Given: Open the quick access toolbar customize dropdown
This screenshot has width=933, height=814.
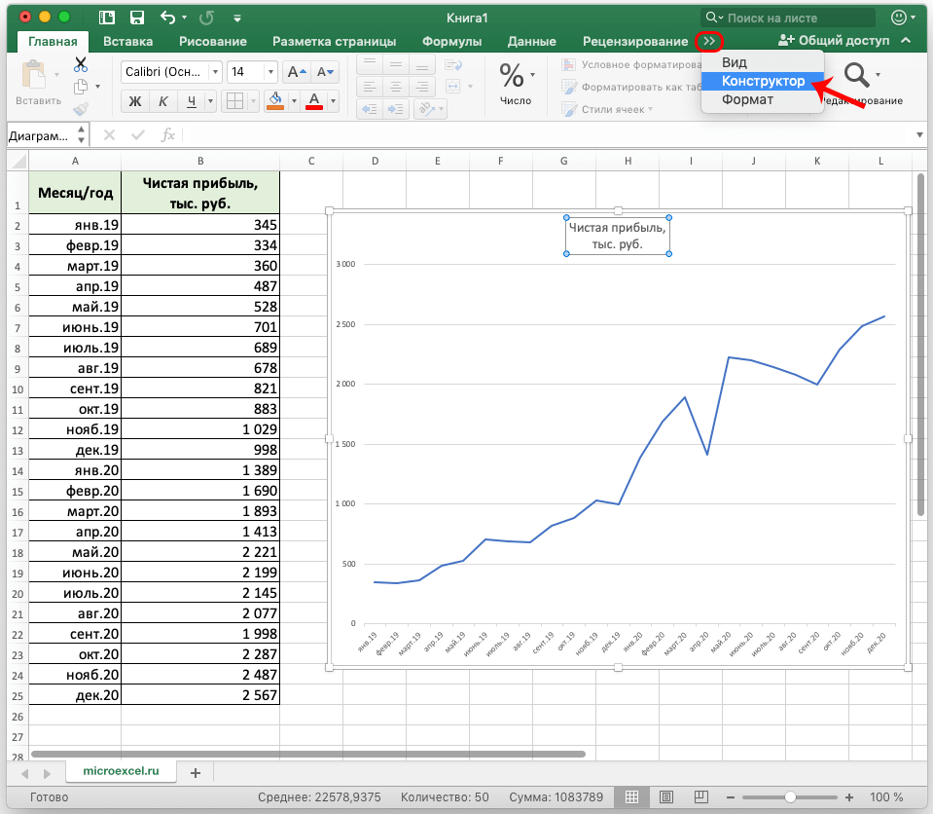Looking at the screenshot, I should [237, 18].
